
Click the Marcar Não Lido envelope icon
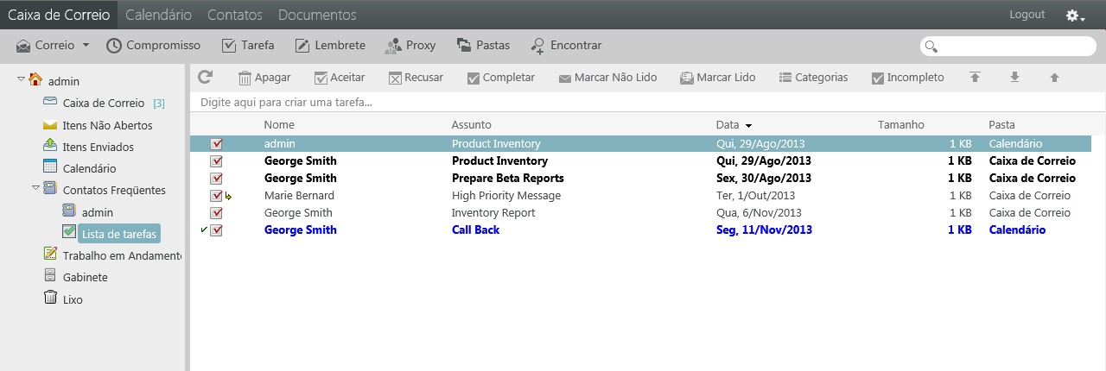(x=565, y=78)
